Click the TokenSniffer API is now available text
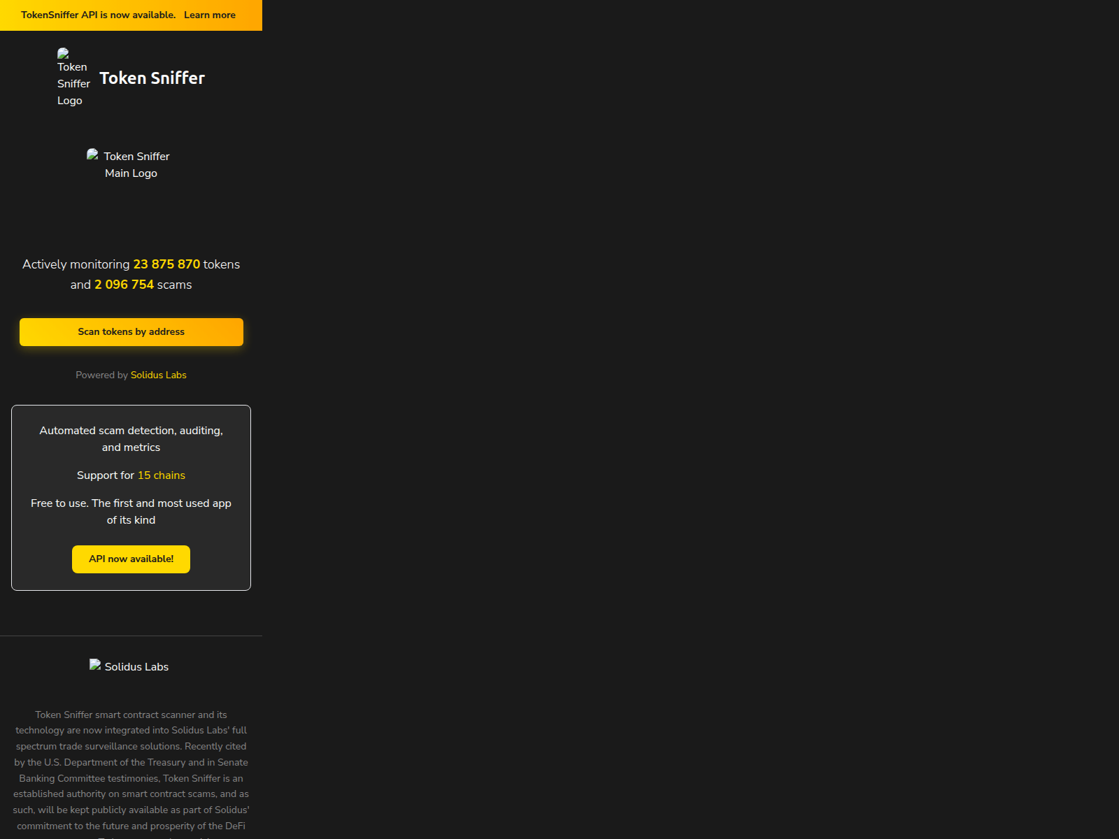Image resolution: width=1119 pixels, height=839 pixels. click(x=98, y=15)
